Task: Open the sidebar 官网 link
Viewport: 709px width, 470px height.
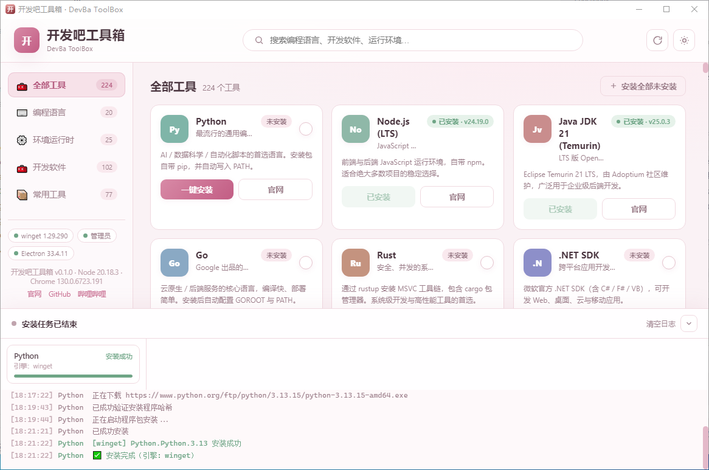Action: pyautogui.click(x=35, y=294)
